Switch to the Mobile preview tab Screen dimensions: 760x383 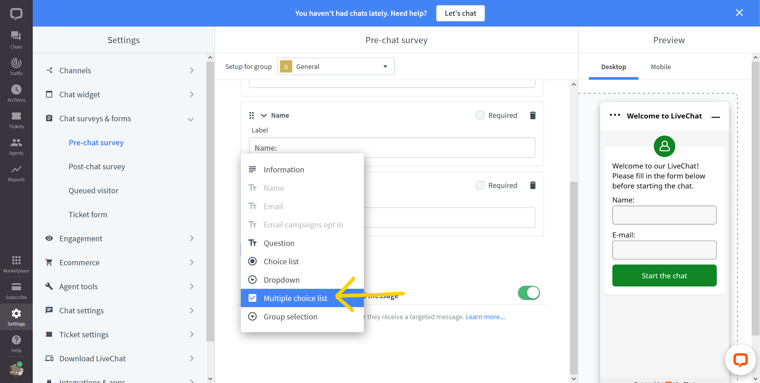click(x=660, y=67)
